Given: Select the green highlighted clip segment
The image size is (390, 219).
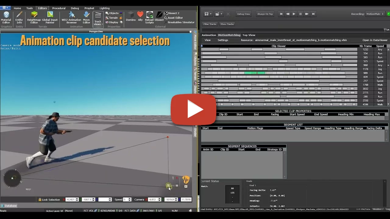Looking at the screenshot, I should pyautogui.click(x=255, y=73).
